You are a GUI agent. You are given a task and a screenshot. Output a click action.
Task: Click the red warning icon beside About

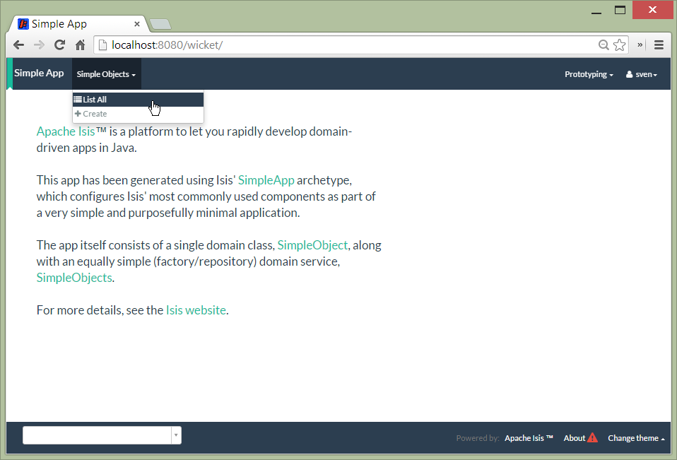pos(592,437)
